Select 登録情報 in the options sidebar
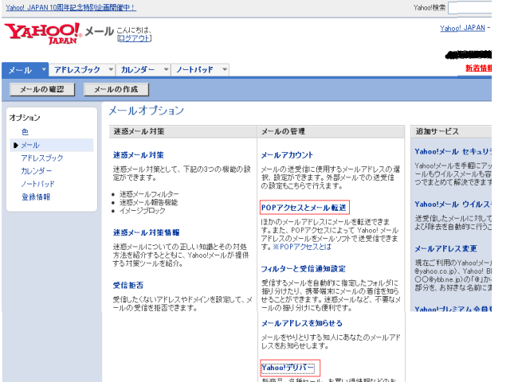This screenshot has height=382, width=510. pos(35,197)
